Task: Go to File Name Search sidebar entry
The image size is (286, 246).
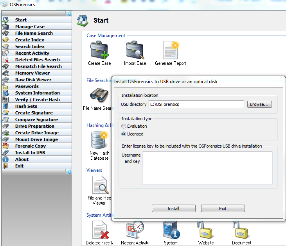Action: point(37,33)
